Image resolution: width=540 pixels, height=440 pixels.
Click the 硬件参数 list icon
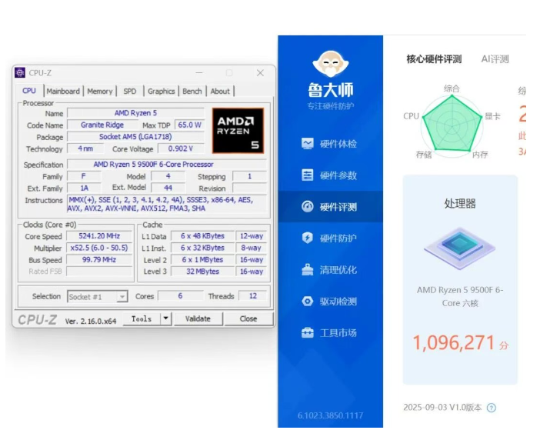click(x=307, y=175)
